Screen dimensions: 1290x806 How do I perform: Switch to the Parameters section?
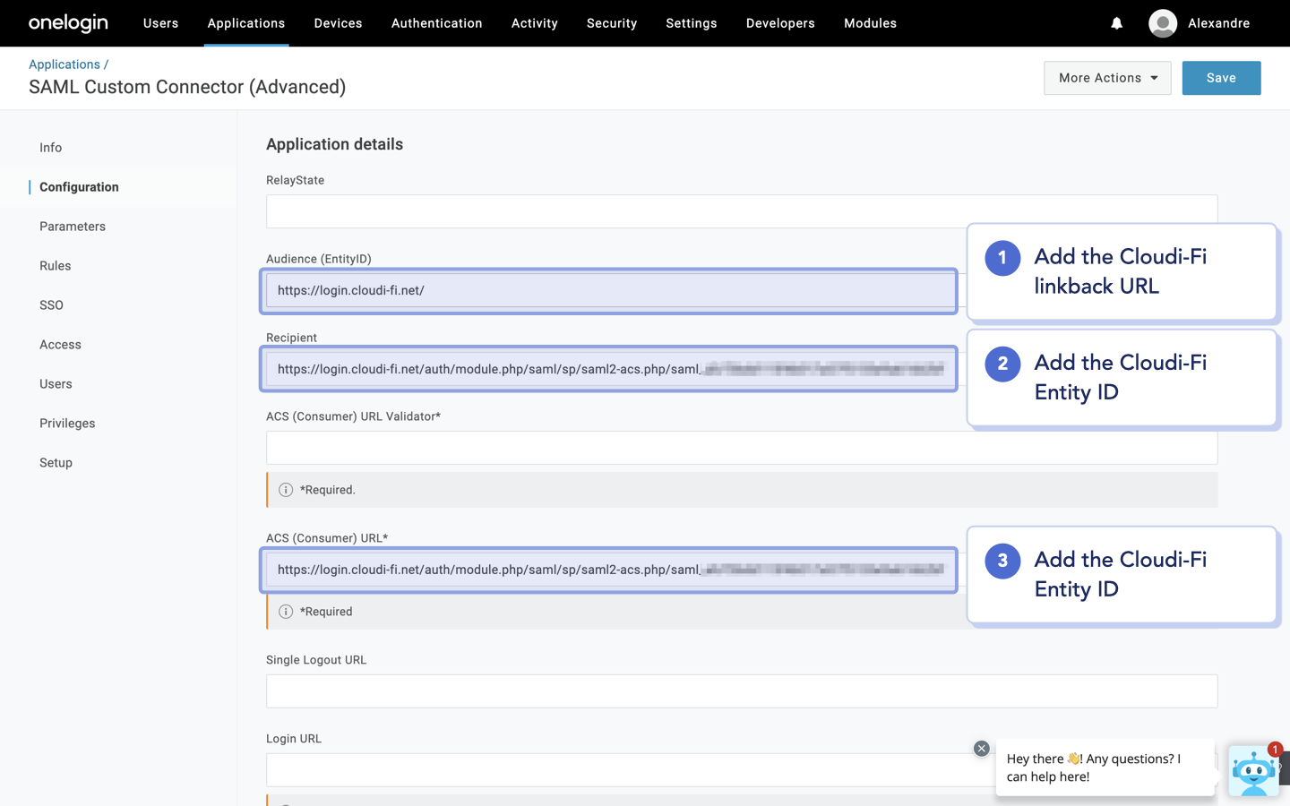tap(73, 226)
